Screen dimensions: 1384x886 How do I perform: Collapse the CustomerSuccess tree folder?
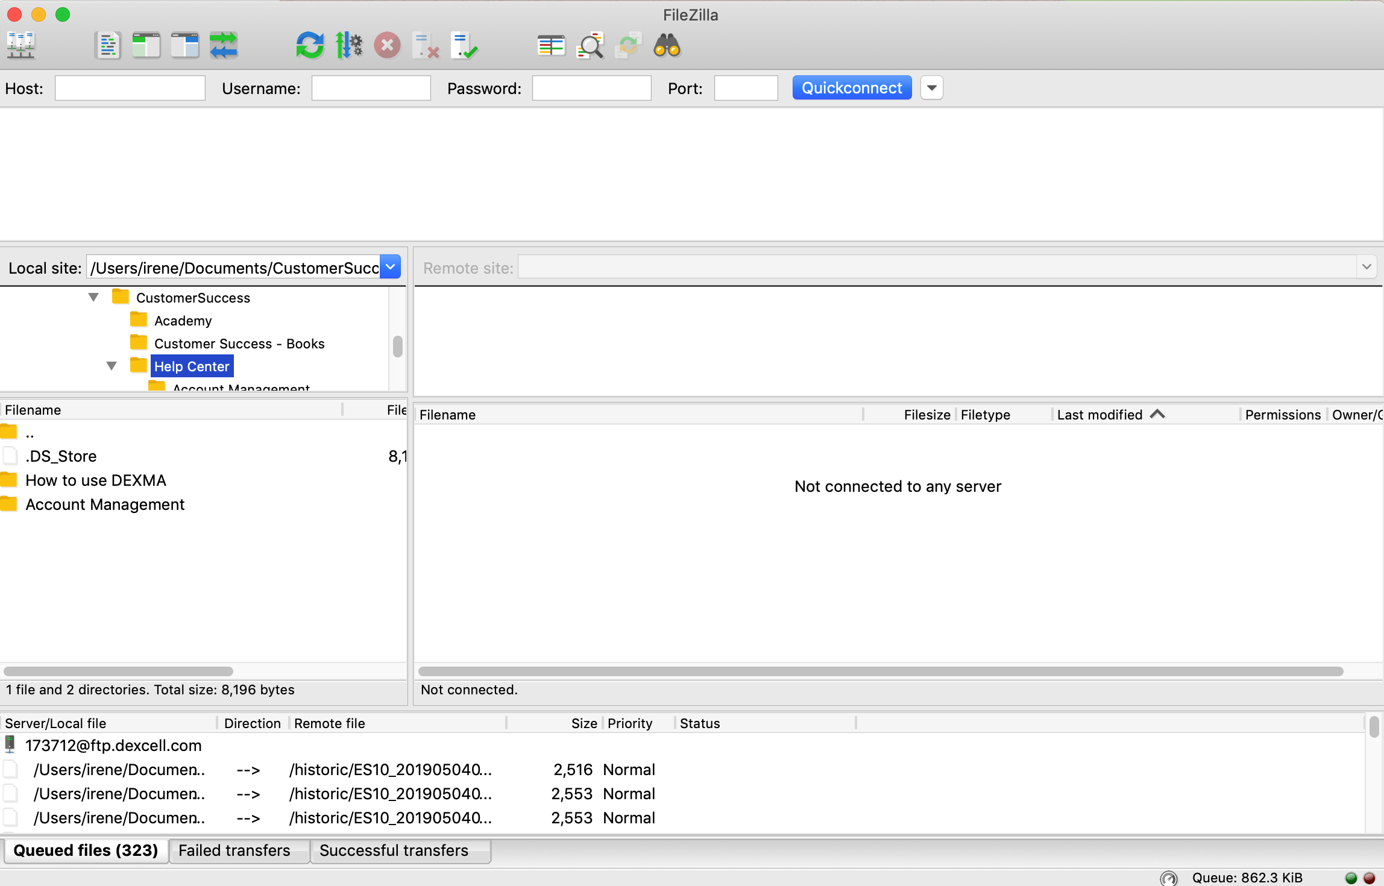[93, 297]
